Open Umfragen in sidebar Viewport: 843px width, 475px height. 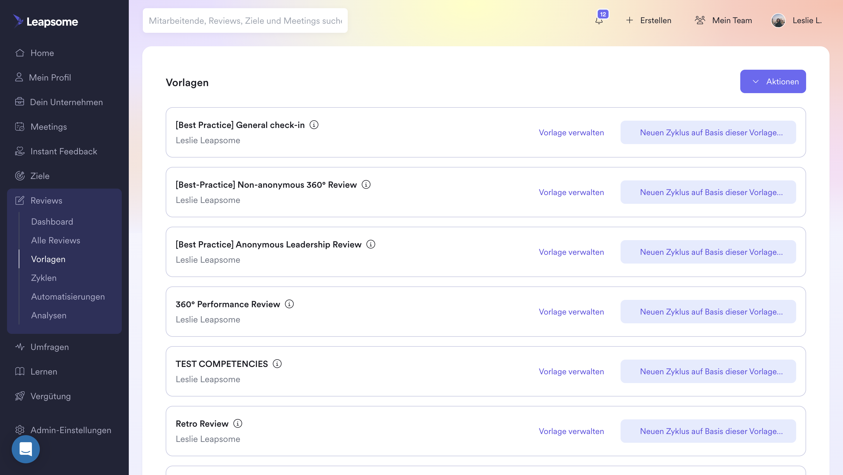[x=50, y=347]
